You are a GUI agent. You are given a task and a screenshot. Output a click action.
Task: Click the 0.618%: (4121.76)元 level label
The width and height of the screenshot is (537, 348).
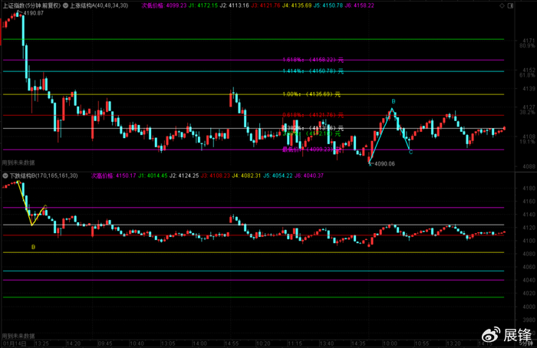pyautogui.click(x=313, y=115)
